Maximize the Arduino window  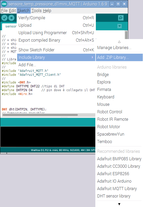(118, 4)
